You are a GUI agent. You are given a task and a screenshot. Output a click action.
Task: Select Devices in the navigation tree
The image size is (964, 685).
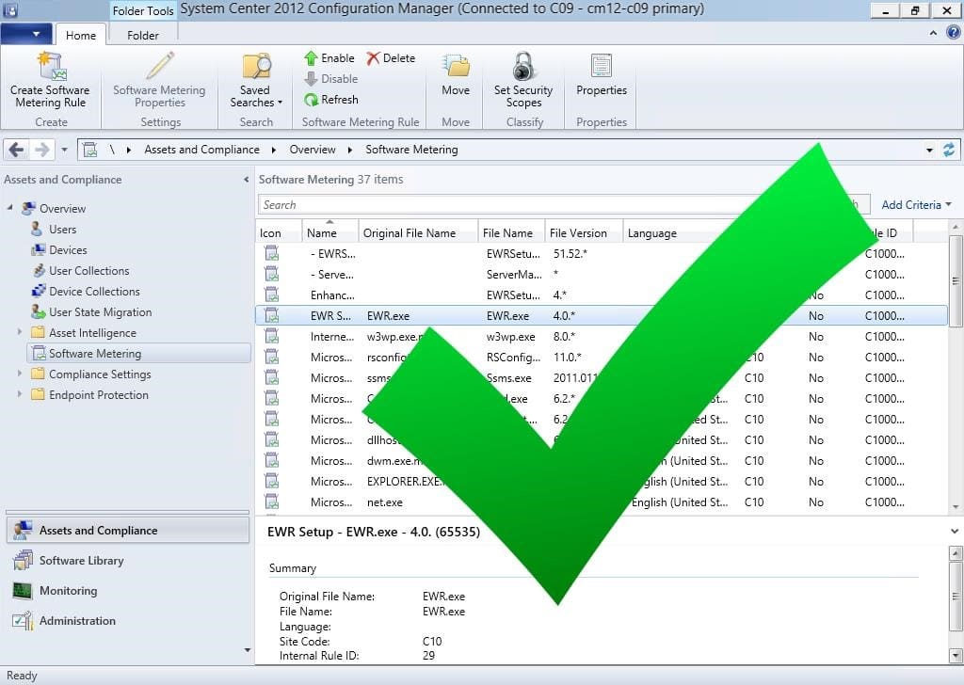[x=68, y=250]
